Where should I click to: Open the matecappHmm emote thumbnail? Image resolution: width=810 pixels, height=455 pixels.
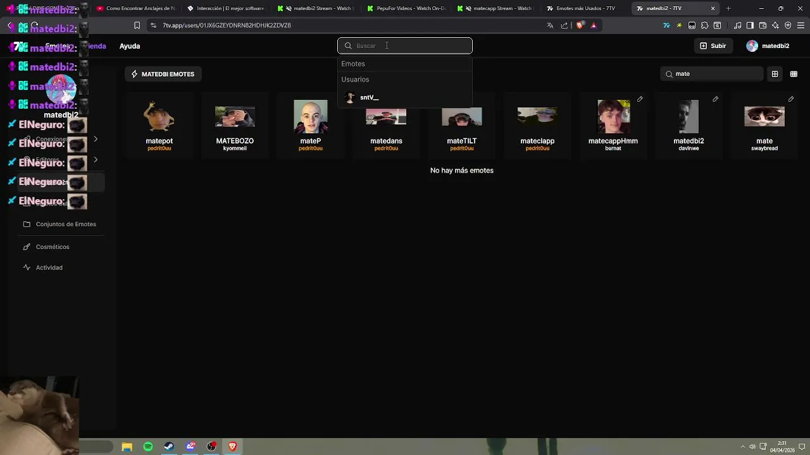coord(613,117)
